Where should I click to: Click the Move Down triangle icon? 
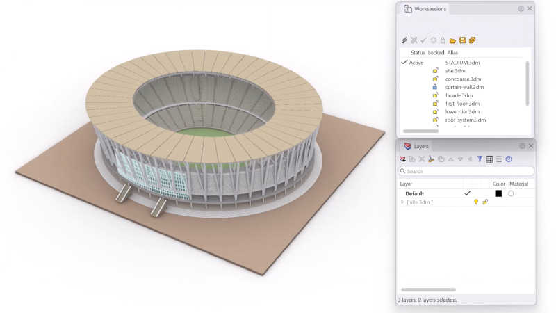pyautogui.click(x=460, y=160)
